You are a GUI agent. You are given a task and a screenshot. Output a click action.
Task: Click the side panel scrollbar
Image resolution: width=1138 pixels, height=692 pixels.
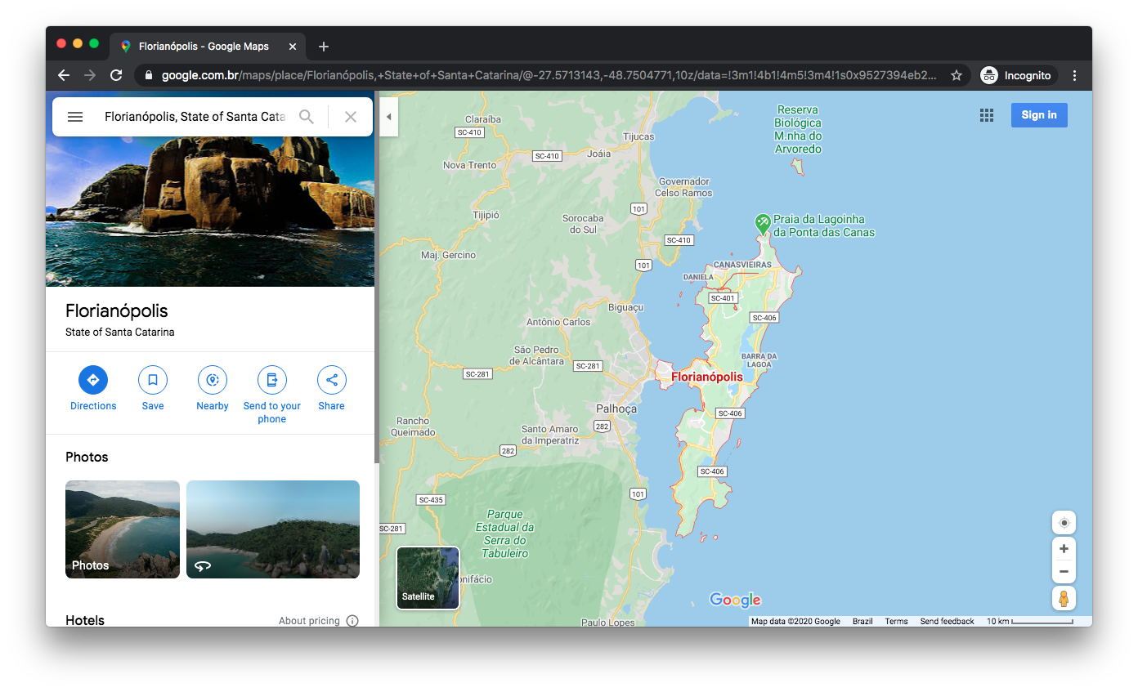coord(377,278)
